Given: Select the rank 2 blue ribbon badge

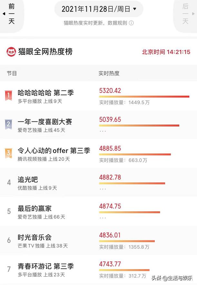Looking at the screenshot, I should click(x=8, y=124).
